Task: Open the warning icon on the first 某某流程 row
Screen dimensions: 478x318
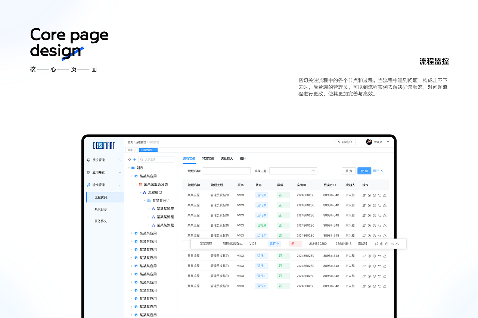Action: click(x=385, y=195)
